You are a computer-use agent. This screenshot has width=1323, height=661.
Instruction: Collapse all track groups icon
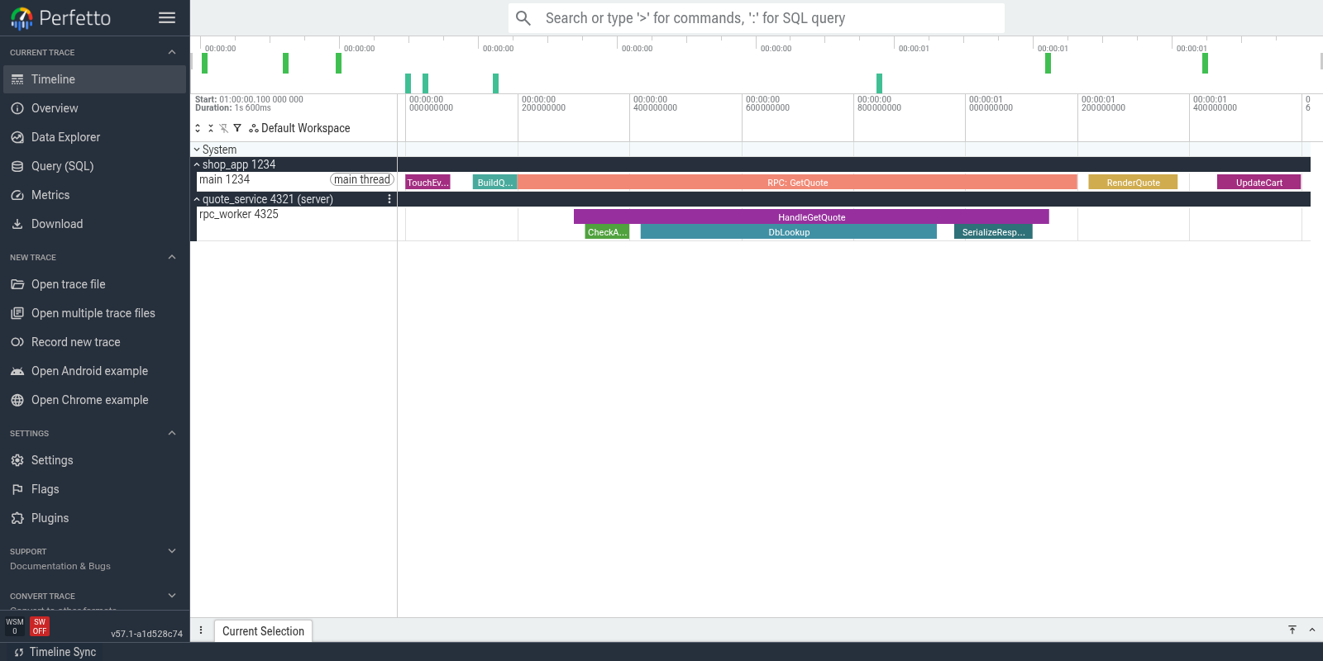[211, 128]
